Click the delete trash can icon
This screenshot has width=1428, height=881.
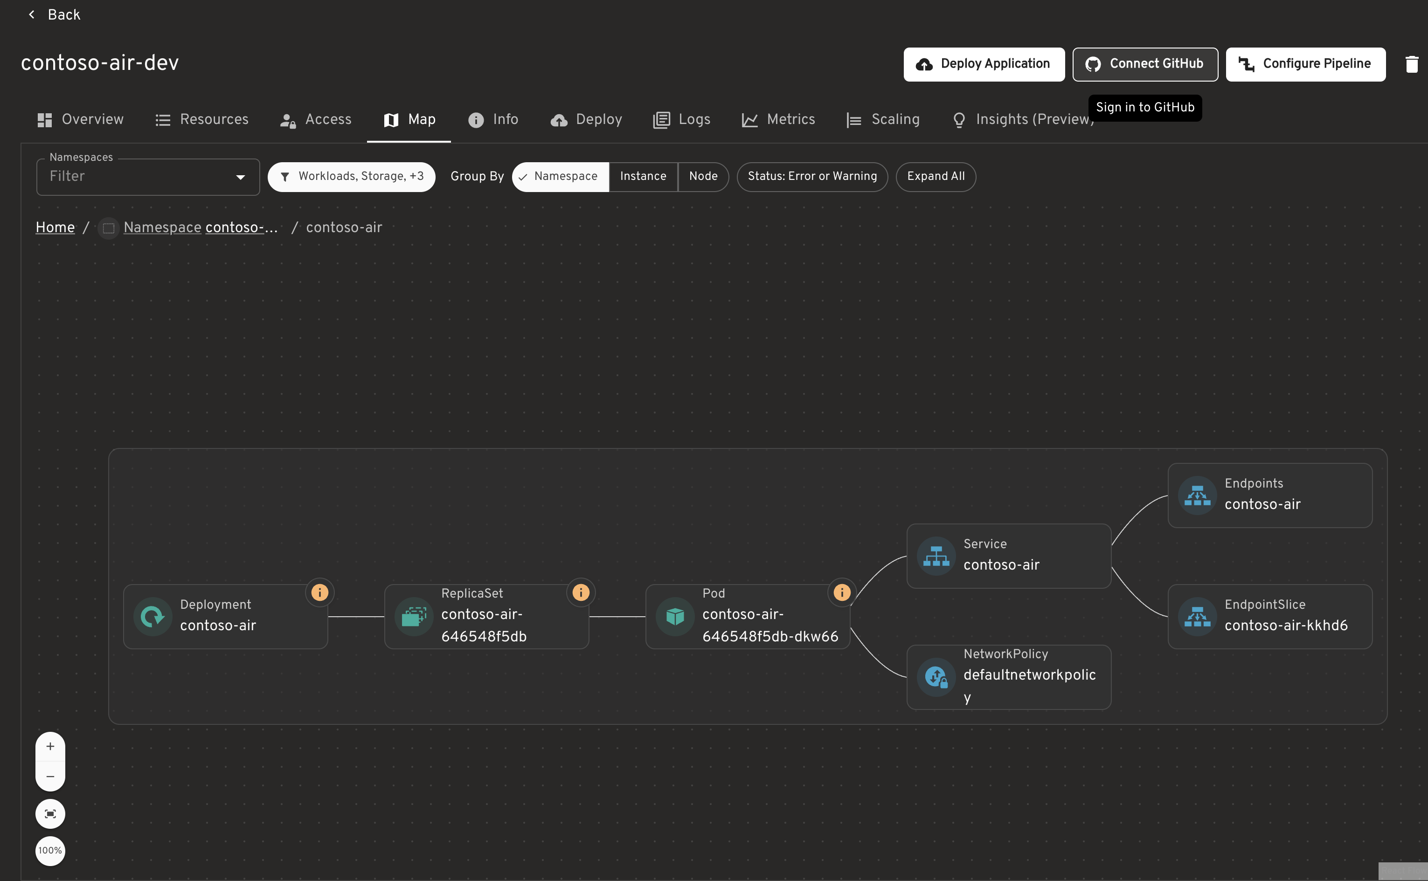coord(1412,64)
